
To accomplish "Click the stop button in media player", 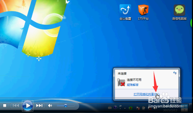I will point(5,105).
